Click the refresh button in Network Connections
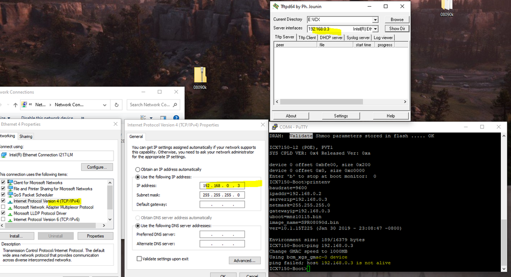511x277 pixels. click(x=117, y=105)
